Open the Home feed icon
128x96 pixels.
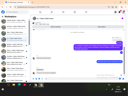click(x=40, y=12)
